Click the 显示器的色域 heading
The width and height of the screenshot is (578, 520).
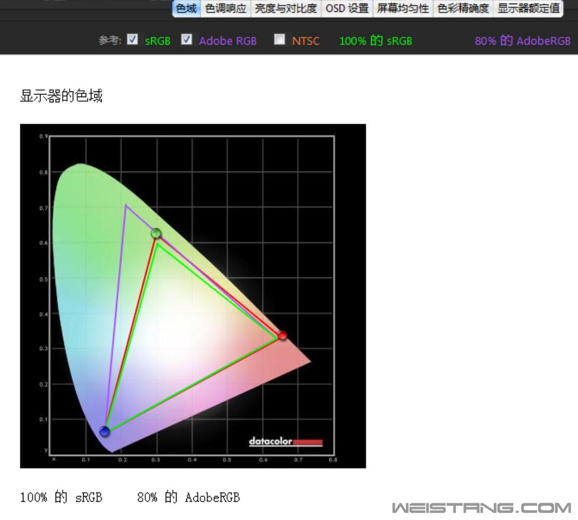[x=61, y=96]
